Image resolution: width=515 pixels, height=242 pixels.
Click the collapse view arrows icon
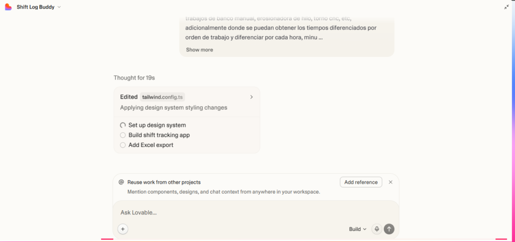(506, 7)
